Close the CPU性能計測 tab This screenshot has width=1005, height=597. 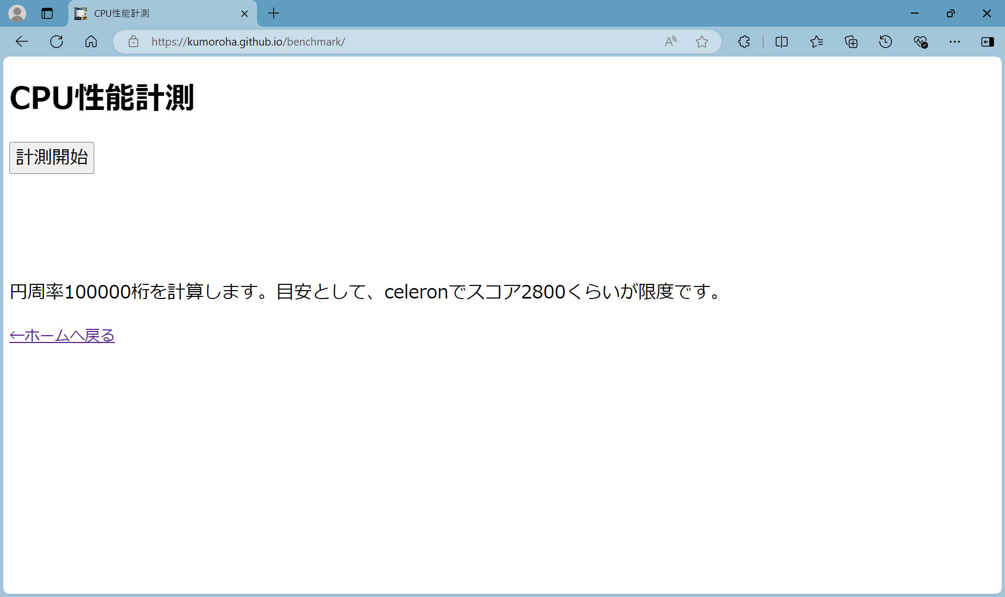(x=244, y=14)
